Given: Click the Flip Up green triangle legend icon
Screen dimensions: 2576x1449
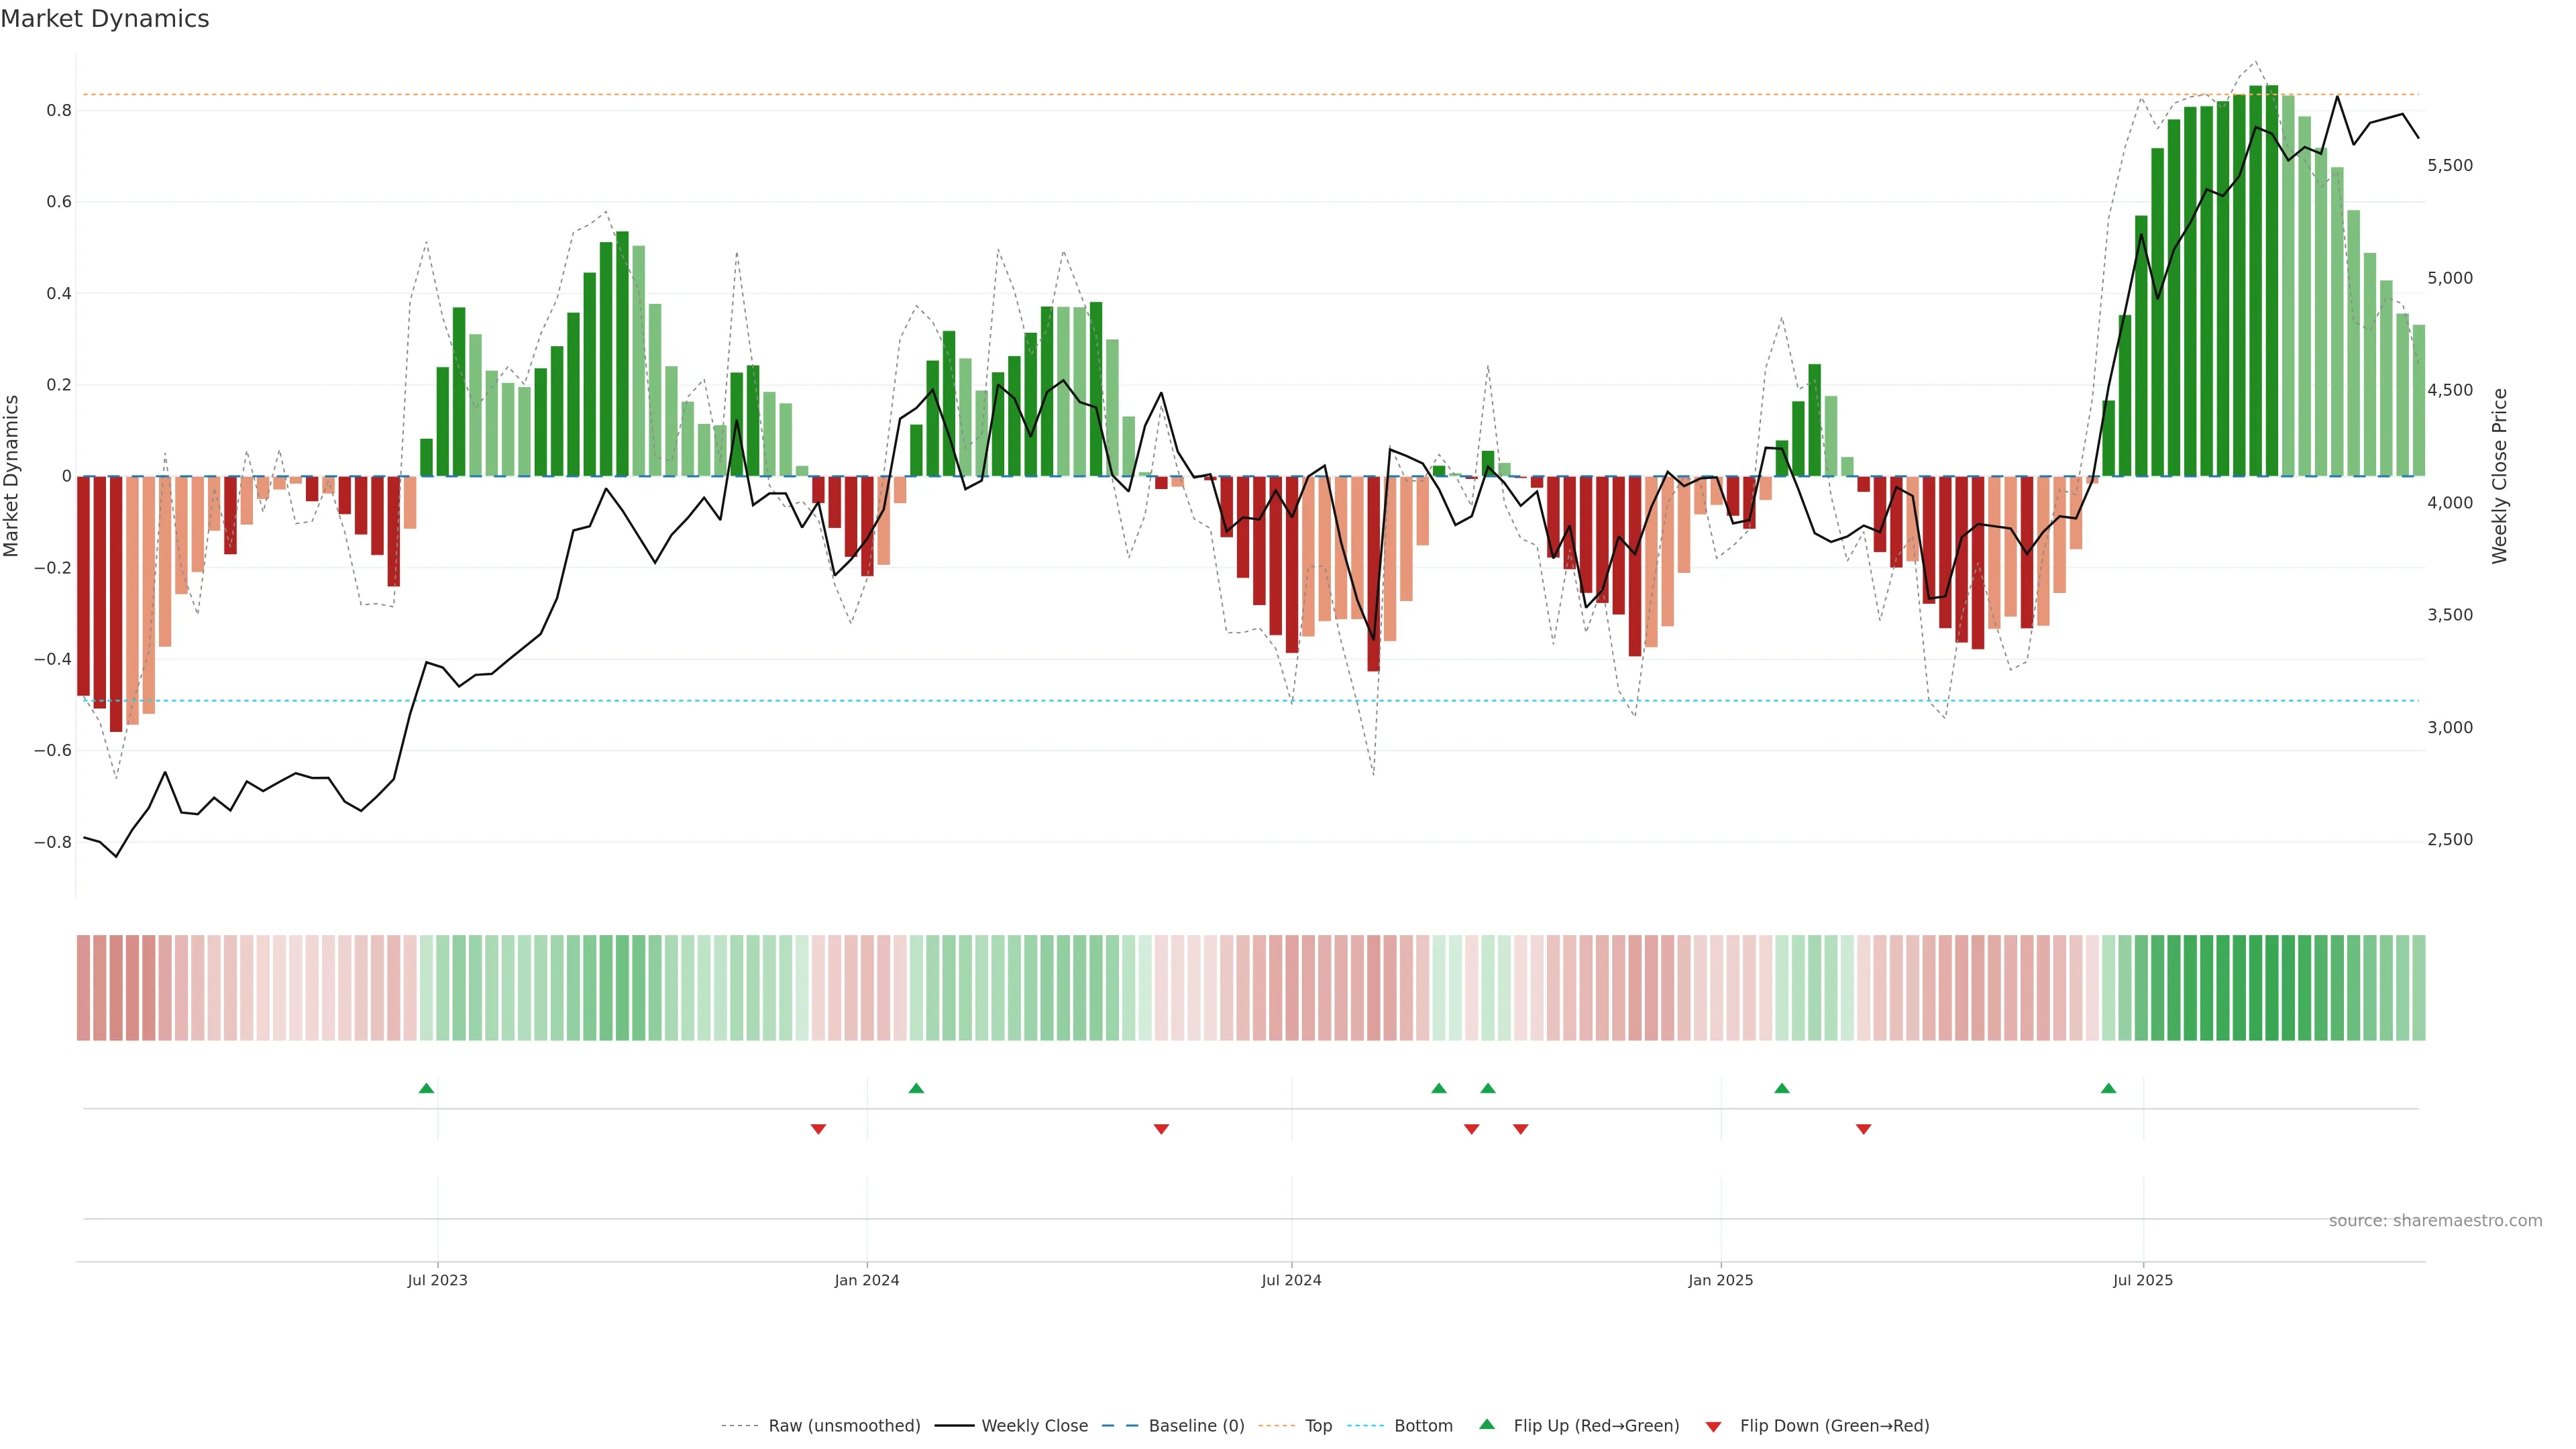Looking at the screenshot, I should 1487,1425.
